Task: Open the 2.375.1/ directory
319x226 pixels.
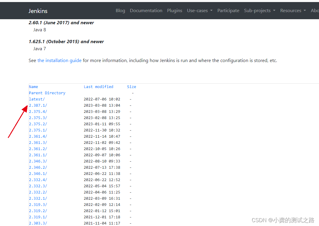Action: pos(38,130)
